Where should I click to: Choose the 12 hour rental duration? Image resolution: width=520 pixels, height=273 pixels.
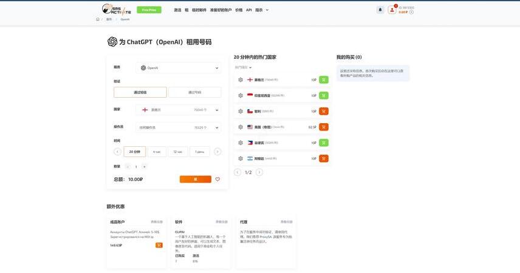(x=178, y=152)
